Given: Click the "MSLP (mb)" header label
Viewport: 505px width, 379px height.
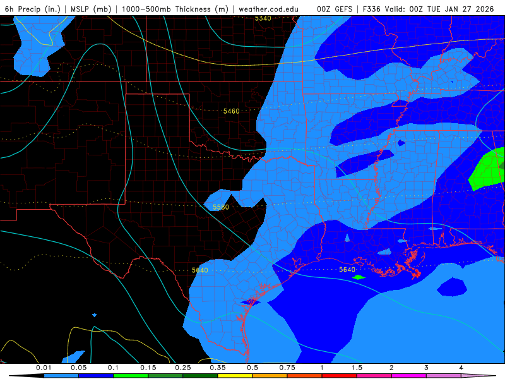Looking at the screenshot, I should coord(91,9).
